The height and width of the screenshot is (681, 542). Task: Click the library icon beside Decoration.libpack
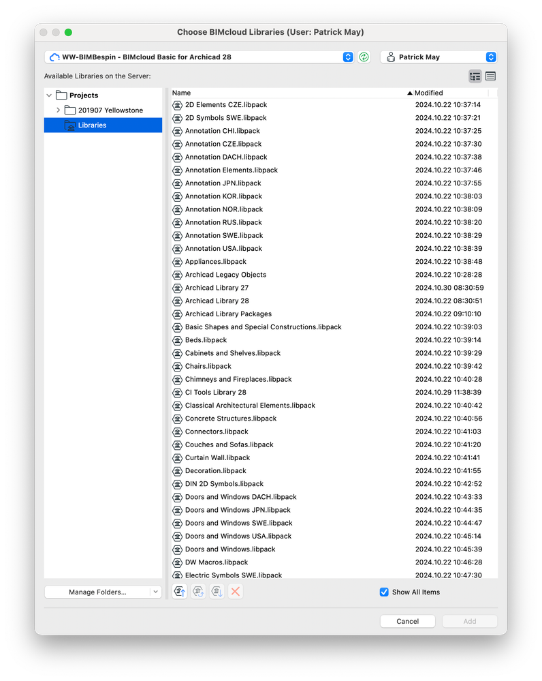click(x=177, y=471)
